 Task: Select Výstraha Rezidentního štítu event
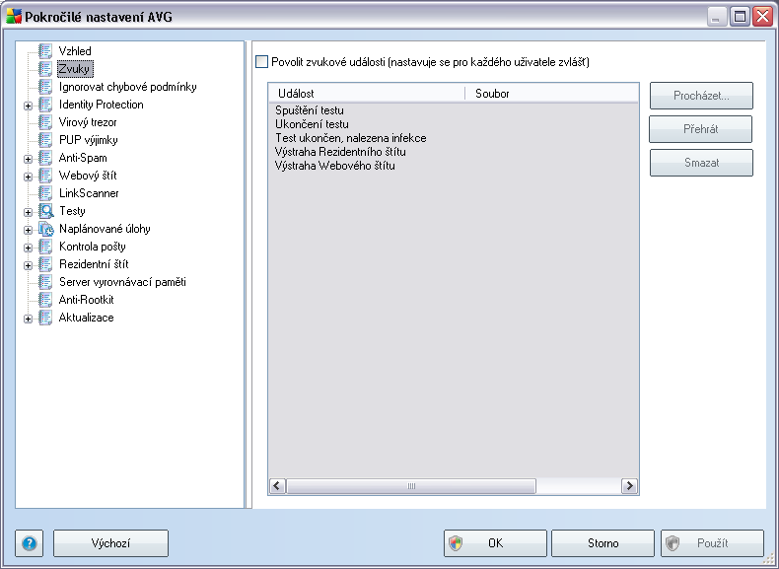340,152
